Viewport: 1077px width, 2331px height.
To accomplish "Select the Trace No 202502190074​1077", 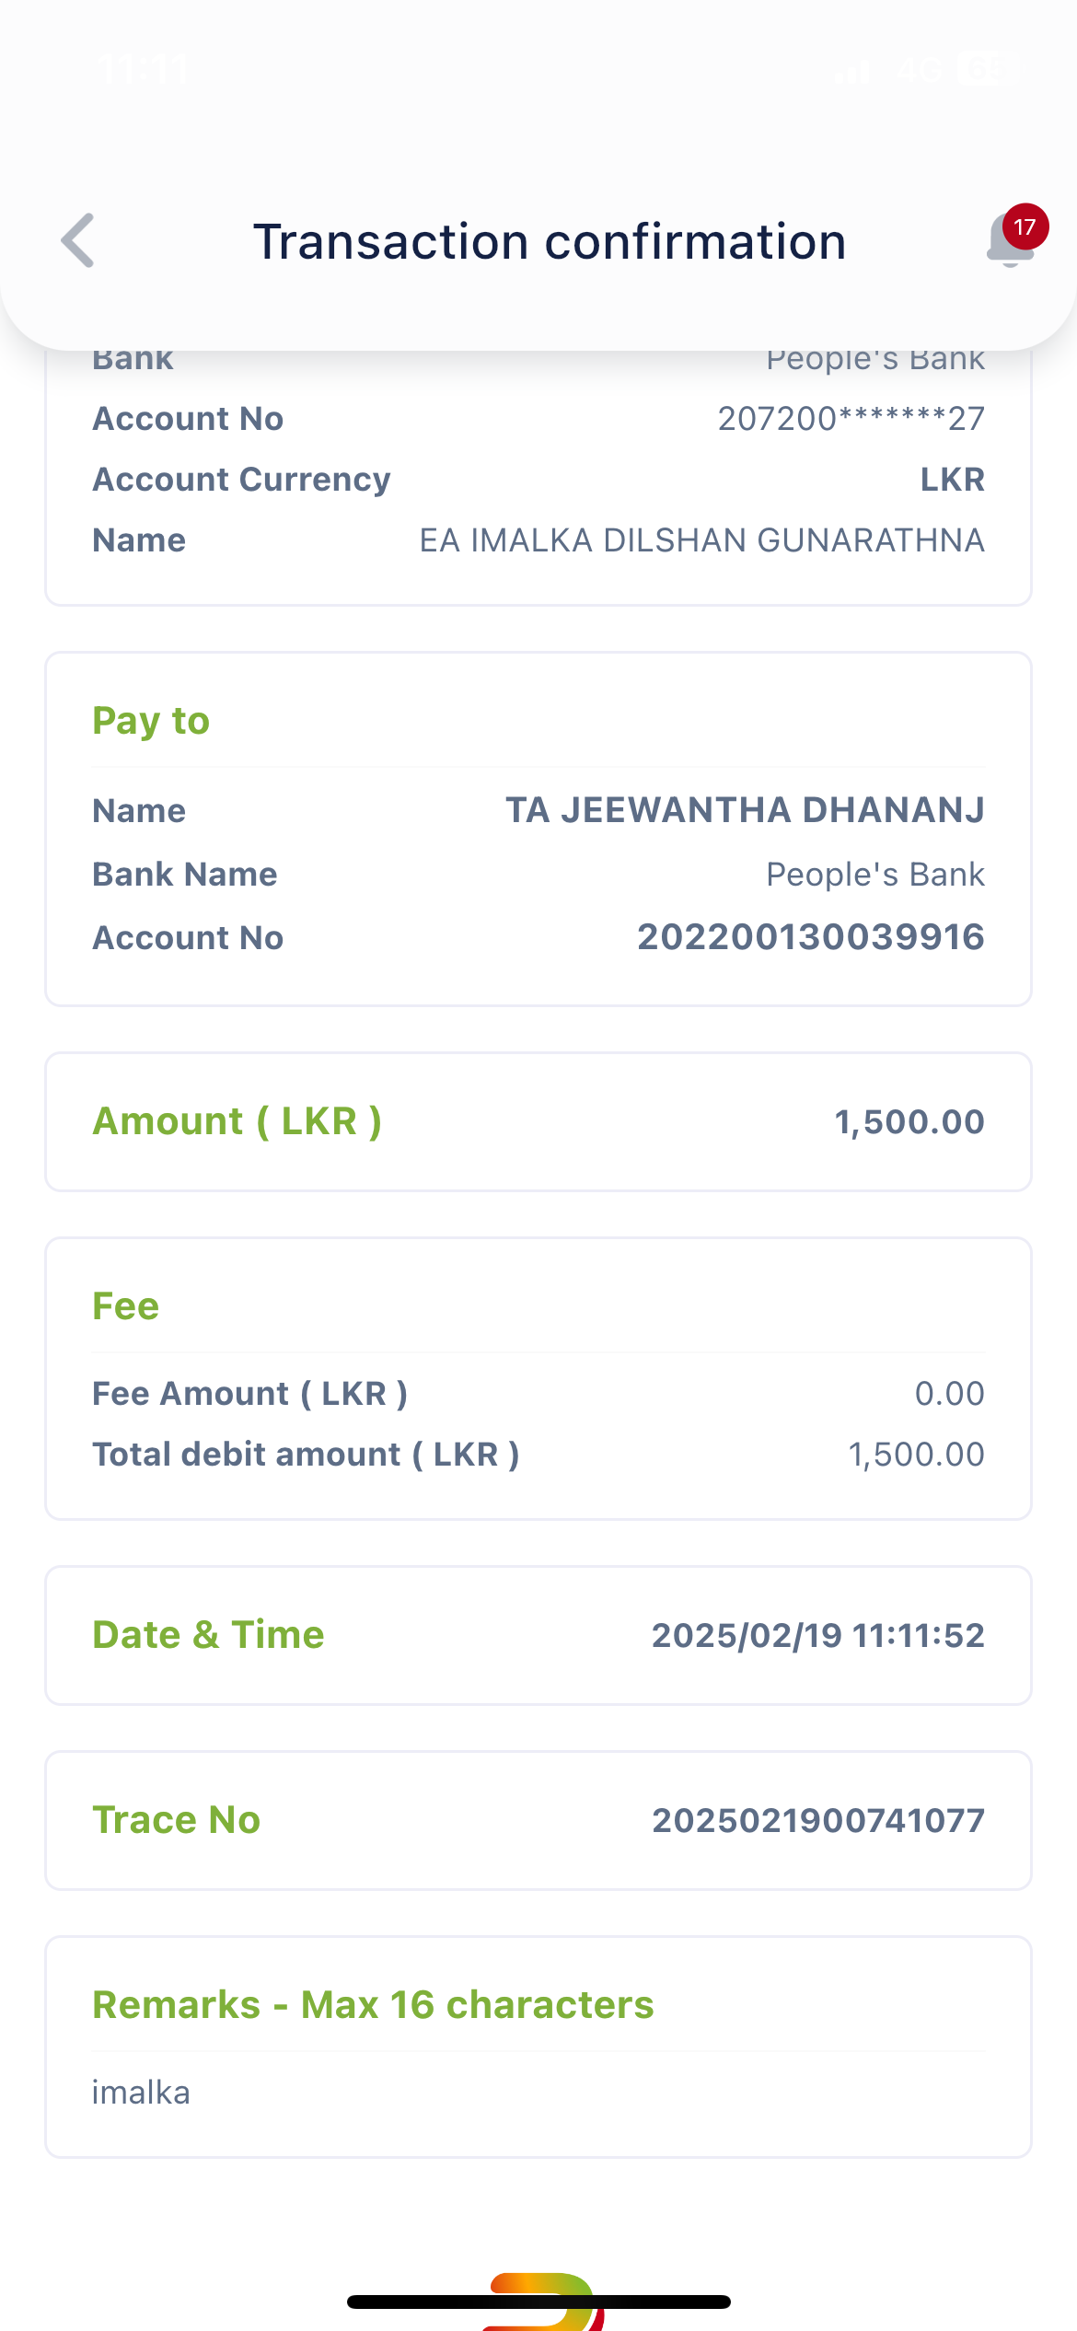I will point(817,1820).
